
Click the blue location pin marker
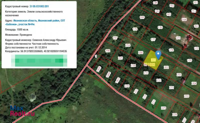click(x=158, y=54)
